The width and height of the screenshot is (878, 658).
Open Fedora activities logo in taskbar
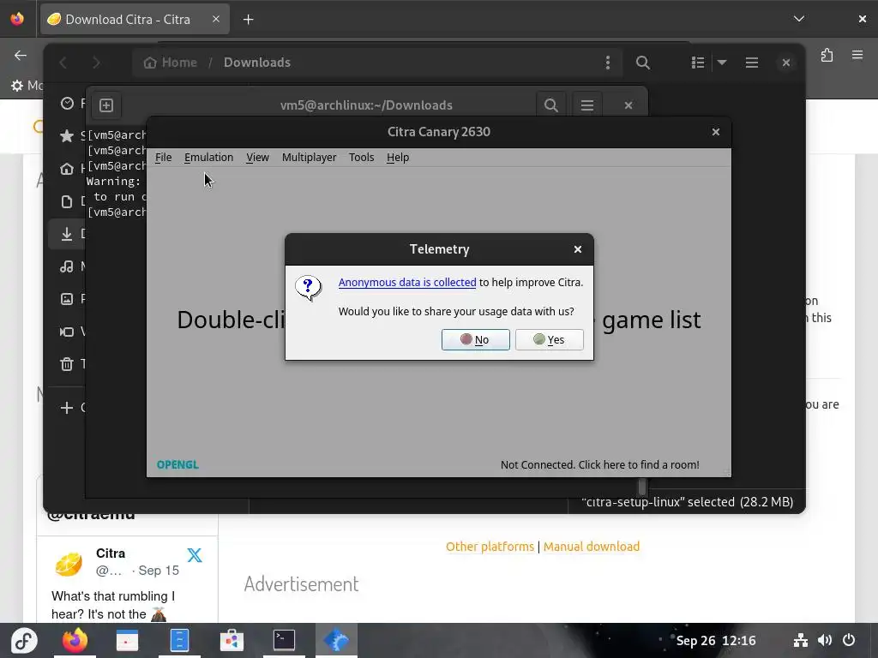pyautogui.click(x=25, y=641)
